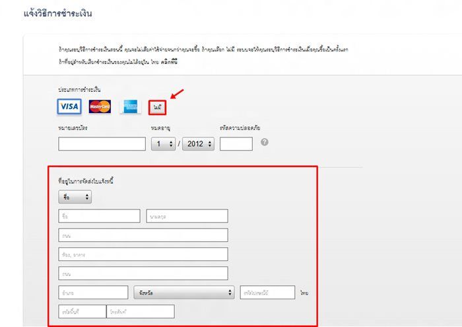Viewport: 462px width, 327px height.
Task: Click into the card number field
Action: [102, 144]
